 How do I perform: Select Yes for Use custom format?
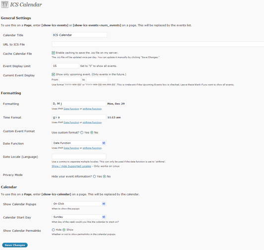(82, 132)
